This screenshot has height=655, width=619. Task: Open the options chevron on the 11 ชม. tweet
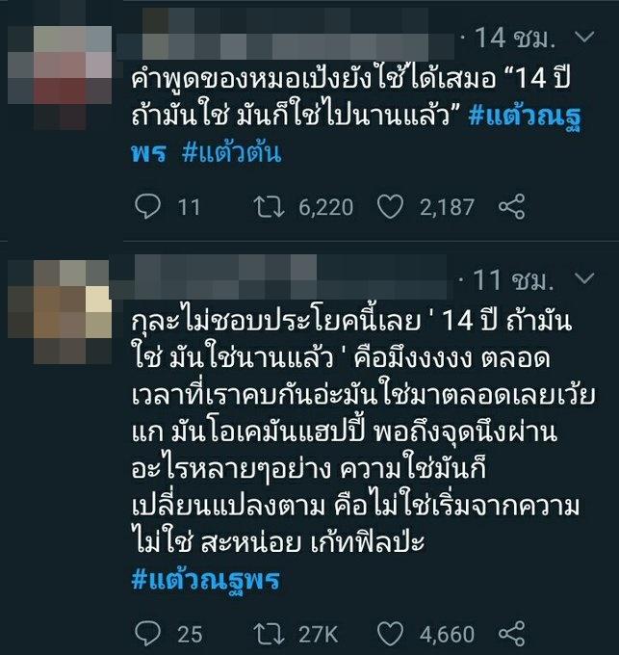(584, 278)
